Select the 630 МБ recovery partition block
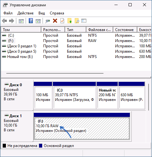The width and height of the screenshot is (152, 157). click(132, 95)
